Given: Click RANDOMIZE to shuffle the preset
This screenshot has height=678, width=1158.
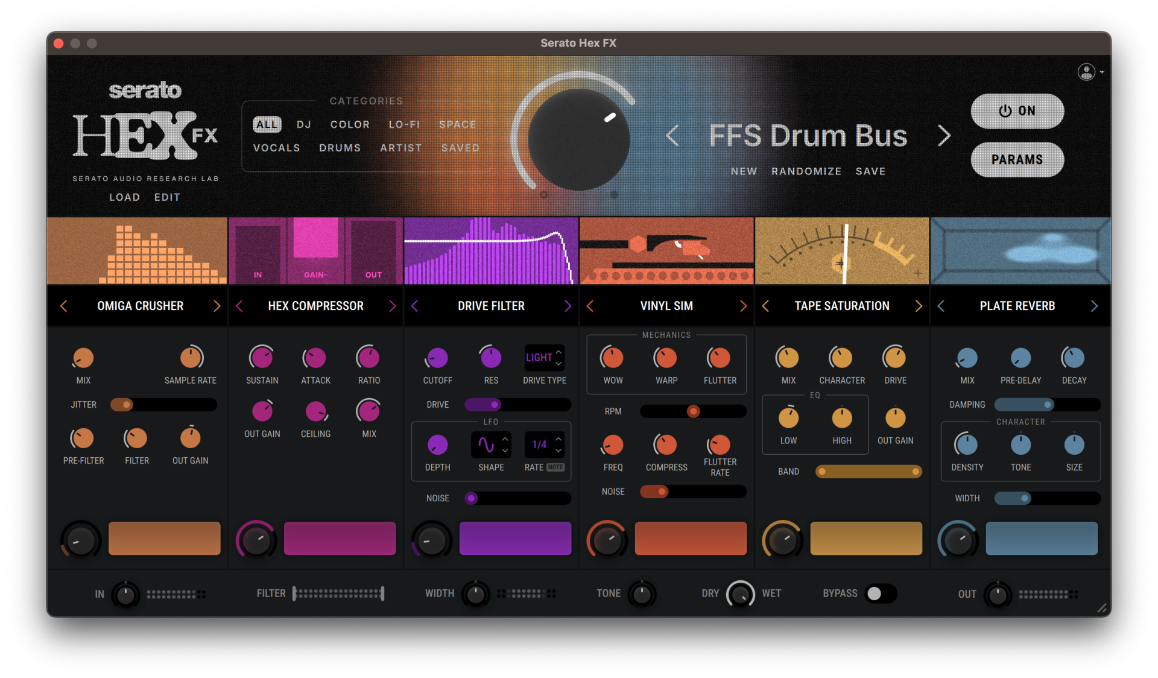Looking at the screenshot, I should coord(806,171).
